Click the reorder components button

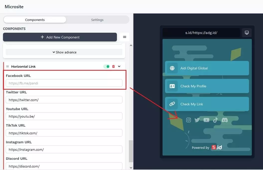coord(124,37)
